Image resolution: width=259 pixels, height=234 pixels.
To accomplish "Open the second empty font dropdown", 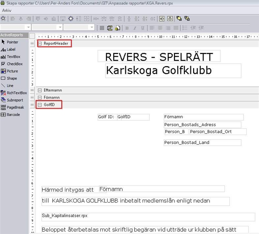I will point(60,27).
